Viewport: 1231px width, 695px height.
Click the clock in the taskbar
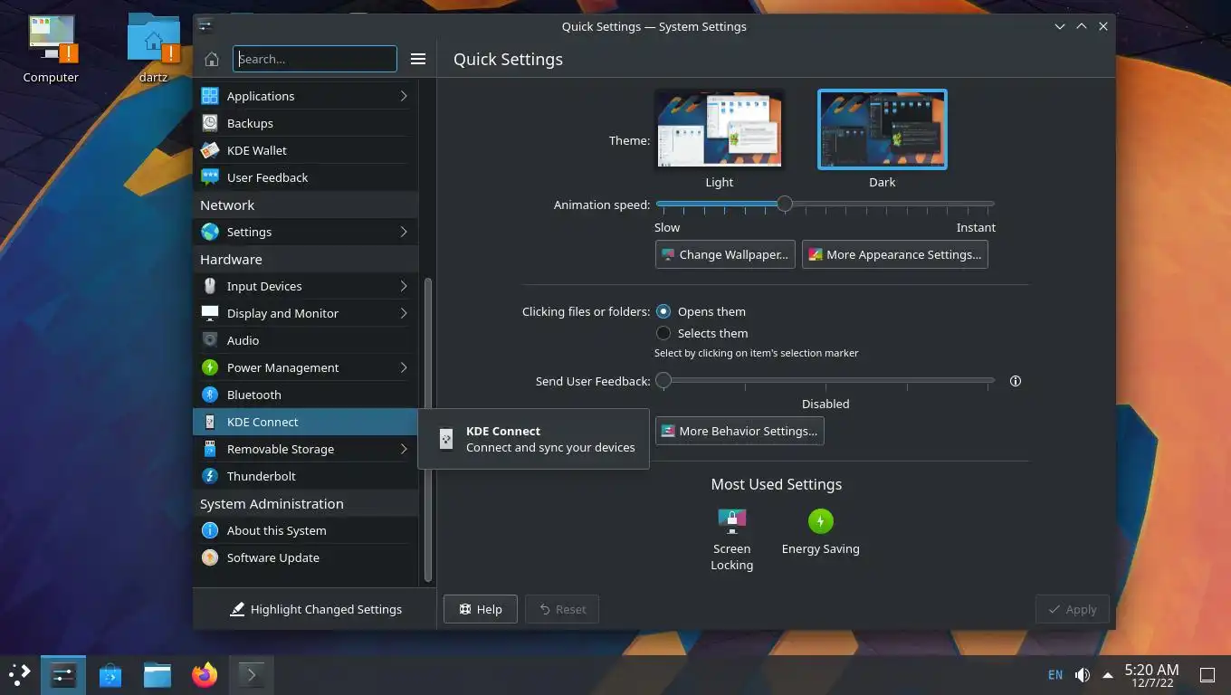pyautogui.click(x=1151, y=675)
